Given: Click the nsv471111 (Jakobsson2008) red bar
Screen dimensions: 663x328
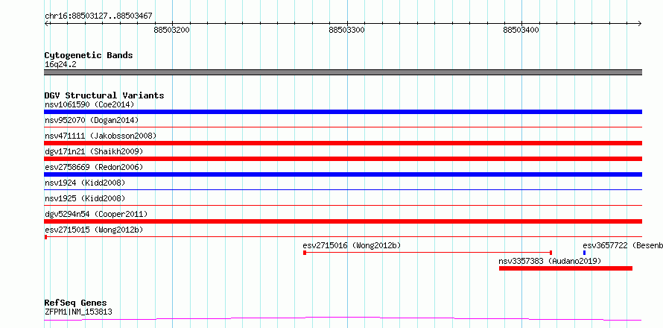Looking at the screenshot, I should coord(343,143).
